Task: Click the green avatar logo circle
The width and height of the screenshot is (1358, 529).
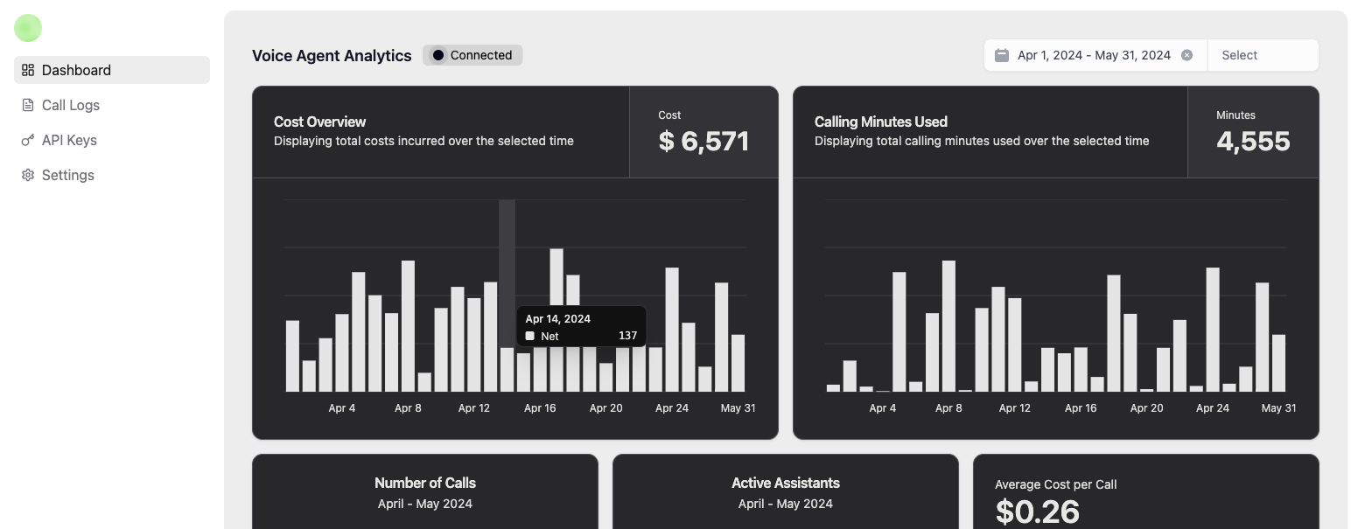Action: [28, 28]
